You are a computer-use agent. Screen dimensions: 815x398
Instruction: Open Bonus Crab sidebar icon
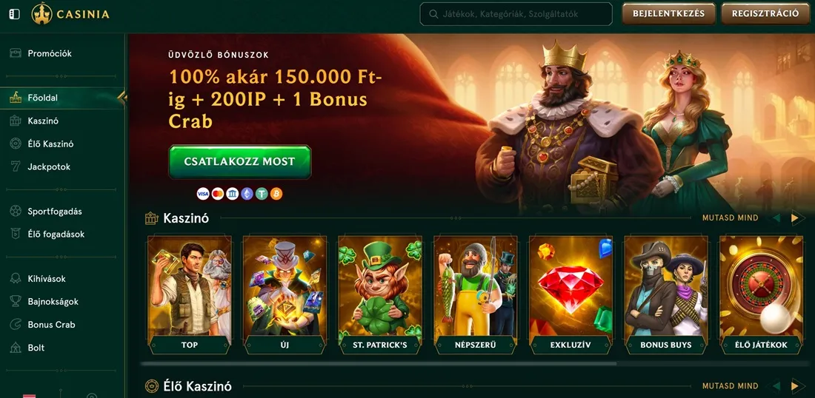point(16,324)
